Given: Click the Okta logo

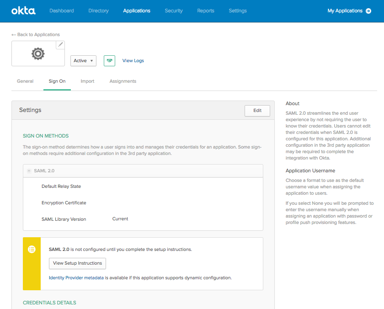Looking at the screenshot, I should pyautogui.click(x=23, y=11).
